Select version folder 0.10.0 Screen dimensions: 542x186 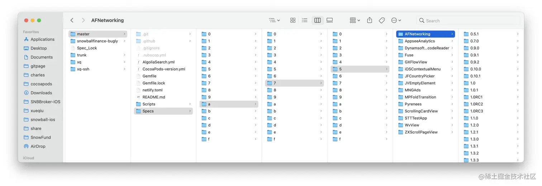(x=491, y=69)
